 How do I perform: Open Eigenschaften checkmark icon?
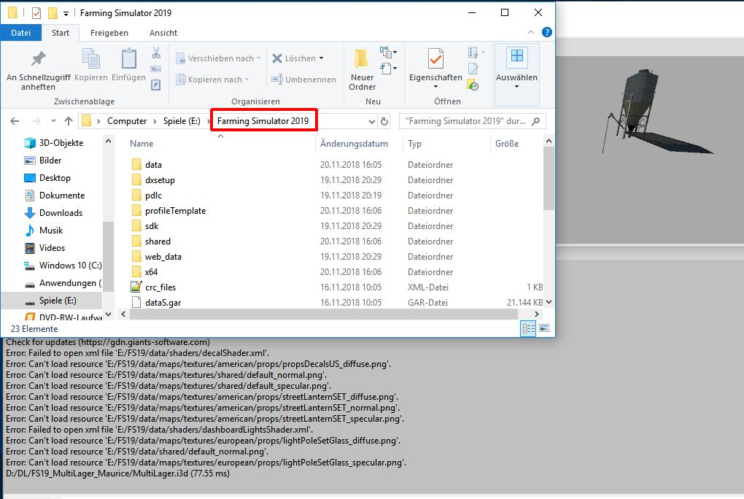[435, 59]
